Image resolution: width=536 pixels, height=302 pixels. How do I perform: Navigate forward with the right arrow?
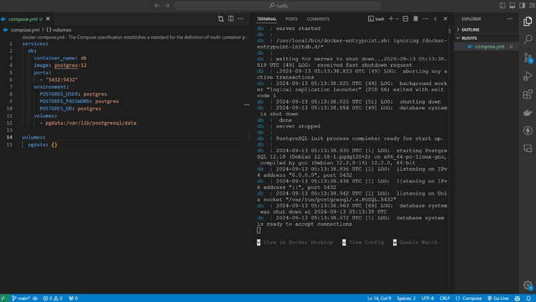(x=167, y=5)
